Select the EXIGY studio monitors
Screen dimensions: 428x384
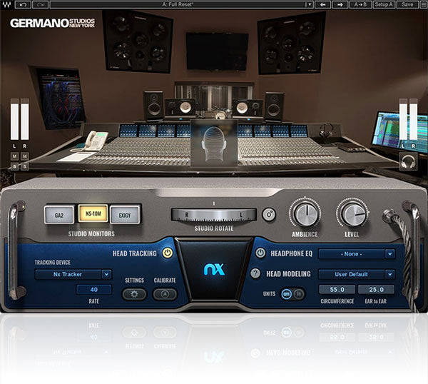click(x=125, y=215)
